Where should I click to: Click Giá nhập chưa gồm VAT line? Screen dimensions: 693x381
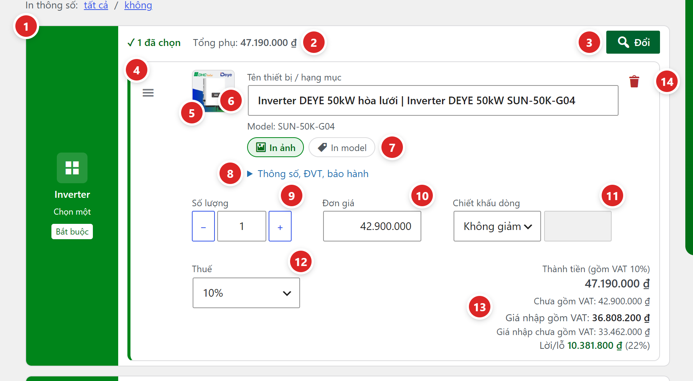[573, 332]
